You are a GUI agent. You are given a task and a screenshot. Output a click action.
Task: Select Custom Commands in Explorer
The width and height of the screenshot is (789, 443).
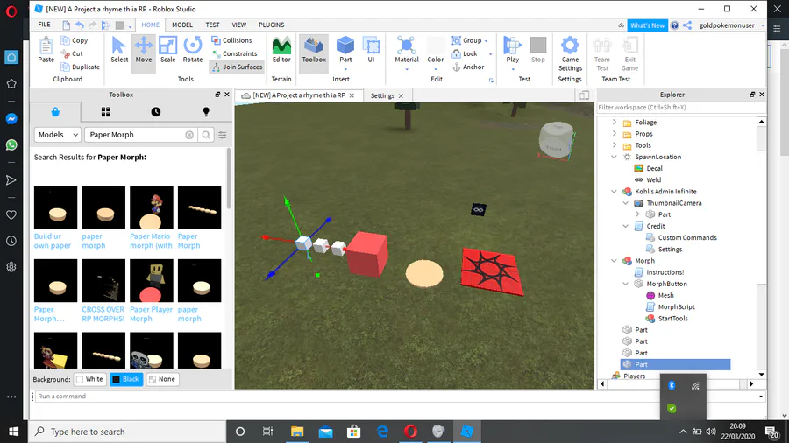pos(686,237)
